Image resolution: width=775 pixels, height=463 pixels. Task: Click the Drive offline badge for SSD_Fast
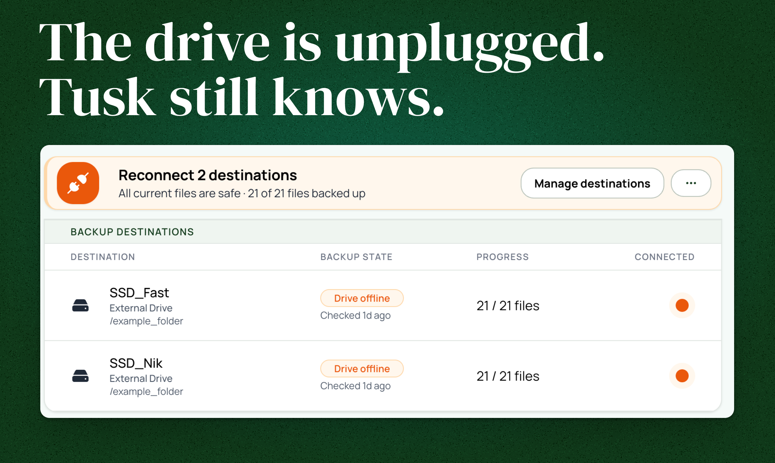point(362,298)
